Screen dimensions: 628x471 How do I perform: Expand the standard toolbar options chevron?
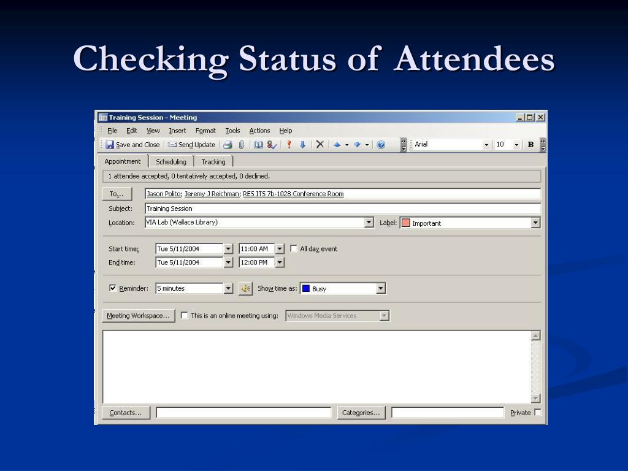404,145
